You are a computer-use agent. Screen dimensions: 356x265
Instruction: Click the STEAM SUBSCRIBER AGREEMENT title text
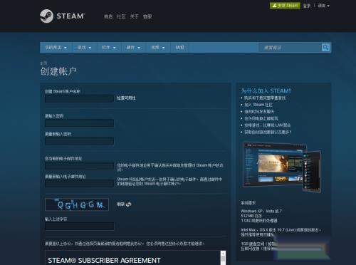point(104,261)
